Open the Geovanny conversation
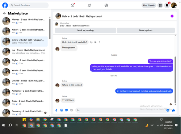Image resolution: width=181 pixels, height=134 pixels. tap(24, 113)
